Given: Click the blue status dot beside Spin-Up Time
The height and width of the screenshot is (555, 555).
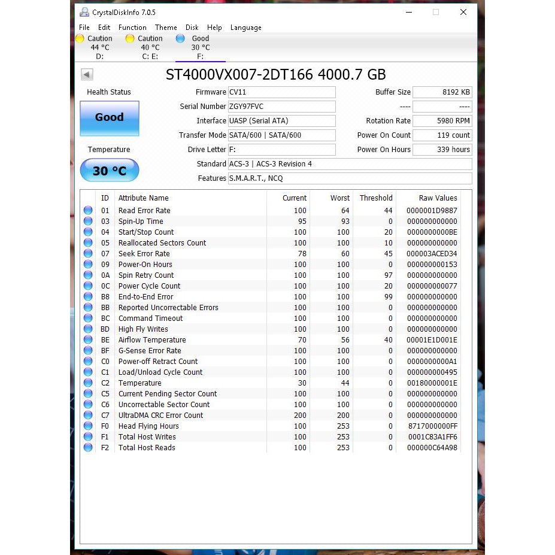Looking at the screenshot, I should click(87, 221).
